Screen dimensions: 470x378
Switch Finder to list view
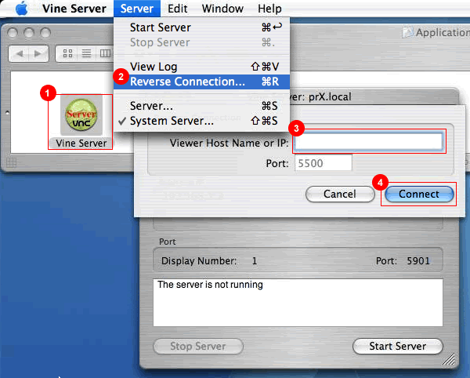click(x=86, y=53)
